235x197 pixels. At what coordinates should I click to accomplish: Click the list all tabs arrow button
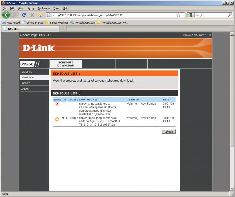[232, 29]
